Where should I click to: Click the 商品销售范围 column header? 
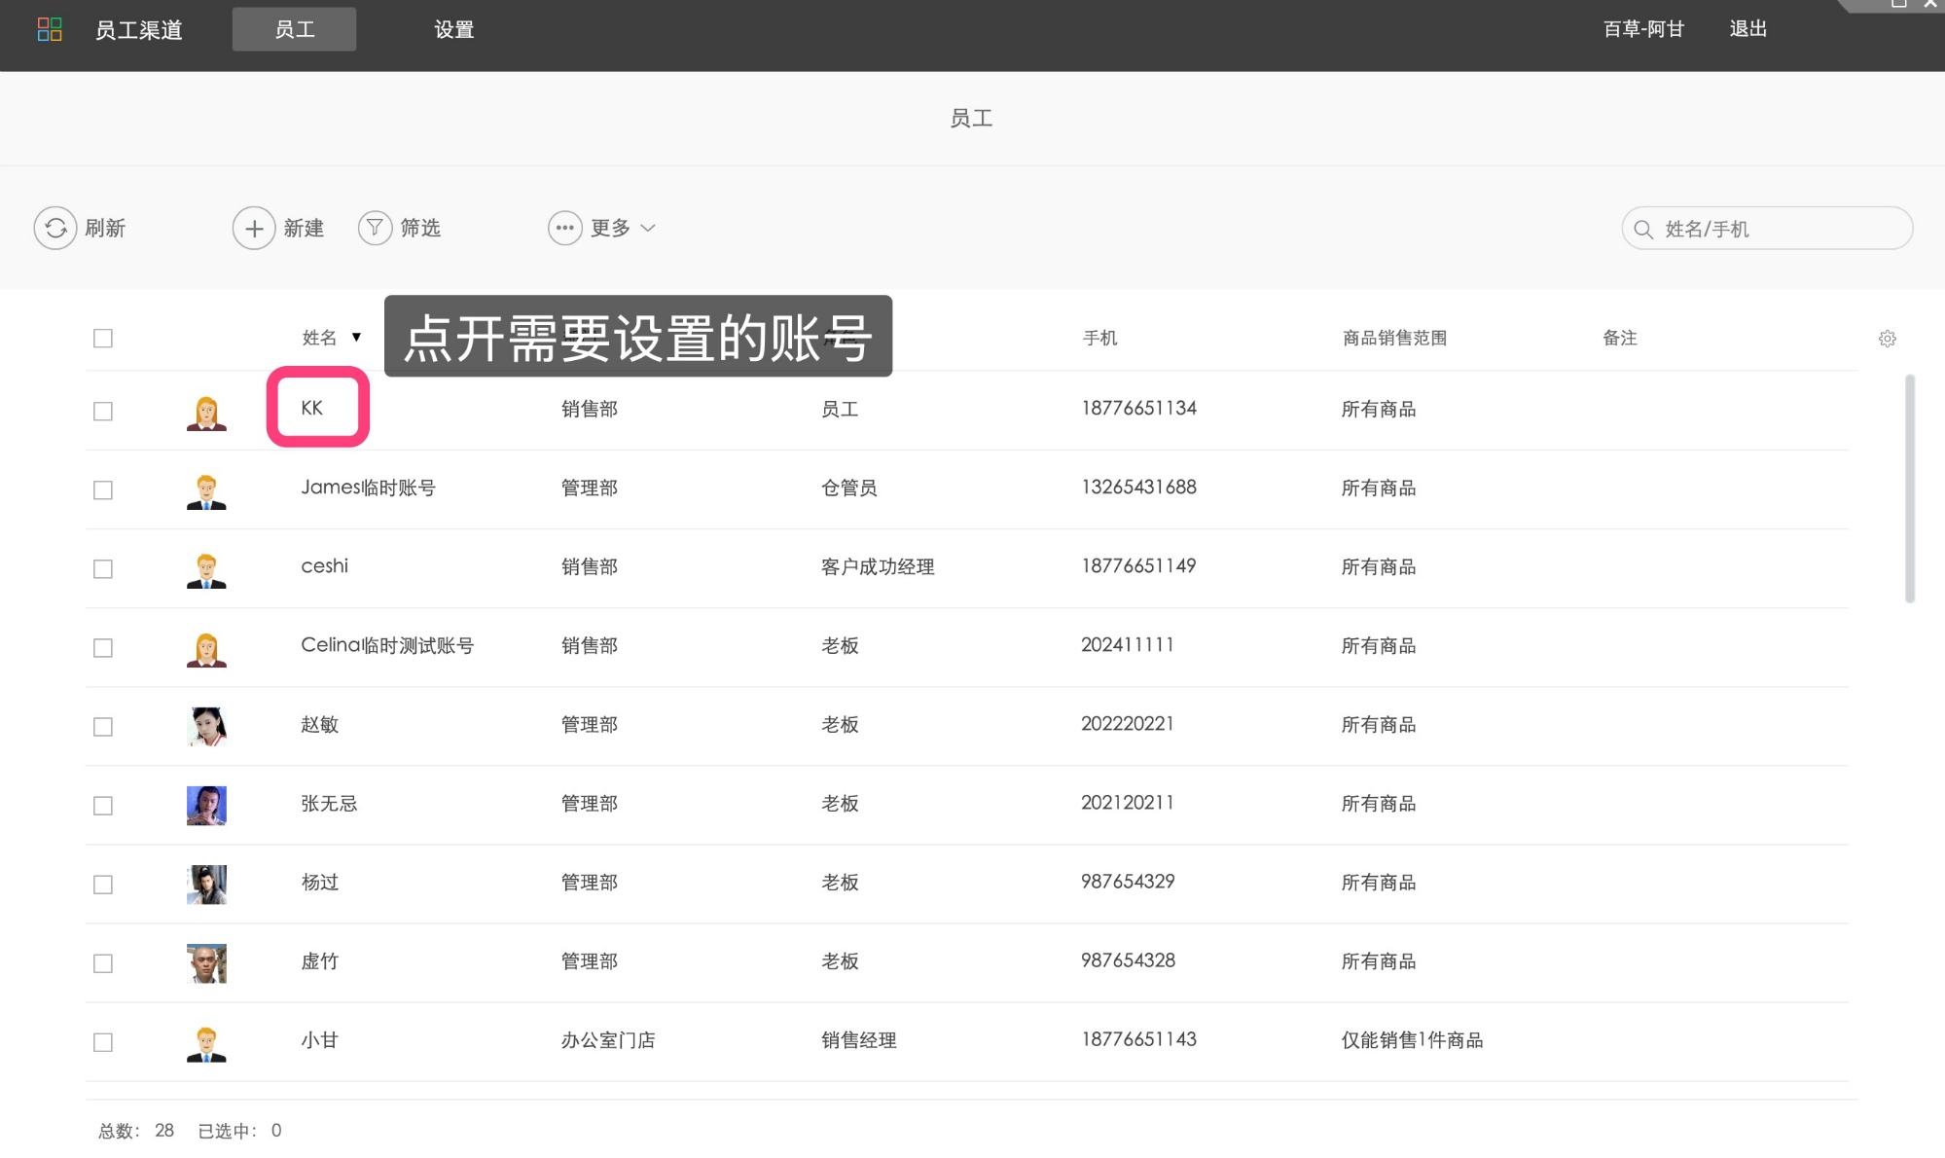pos(1394,338)
